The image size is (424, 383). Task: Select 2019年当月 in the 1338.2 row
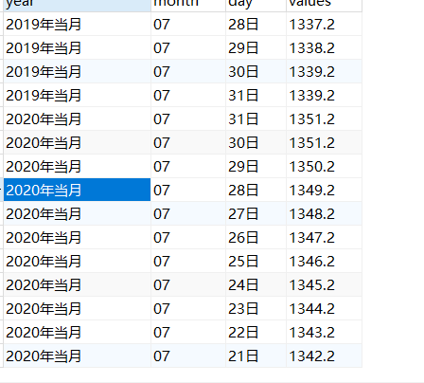(x=77, y=47)
